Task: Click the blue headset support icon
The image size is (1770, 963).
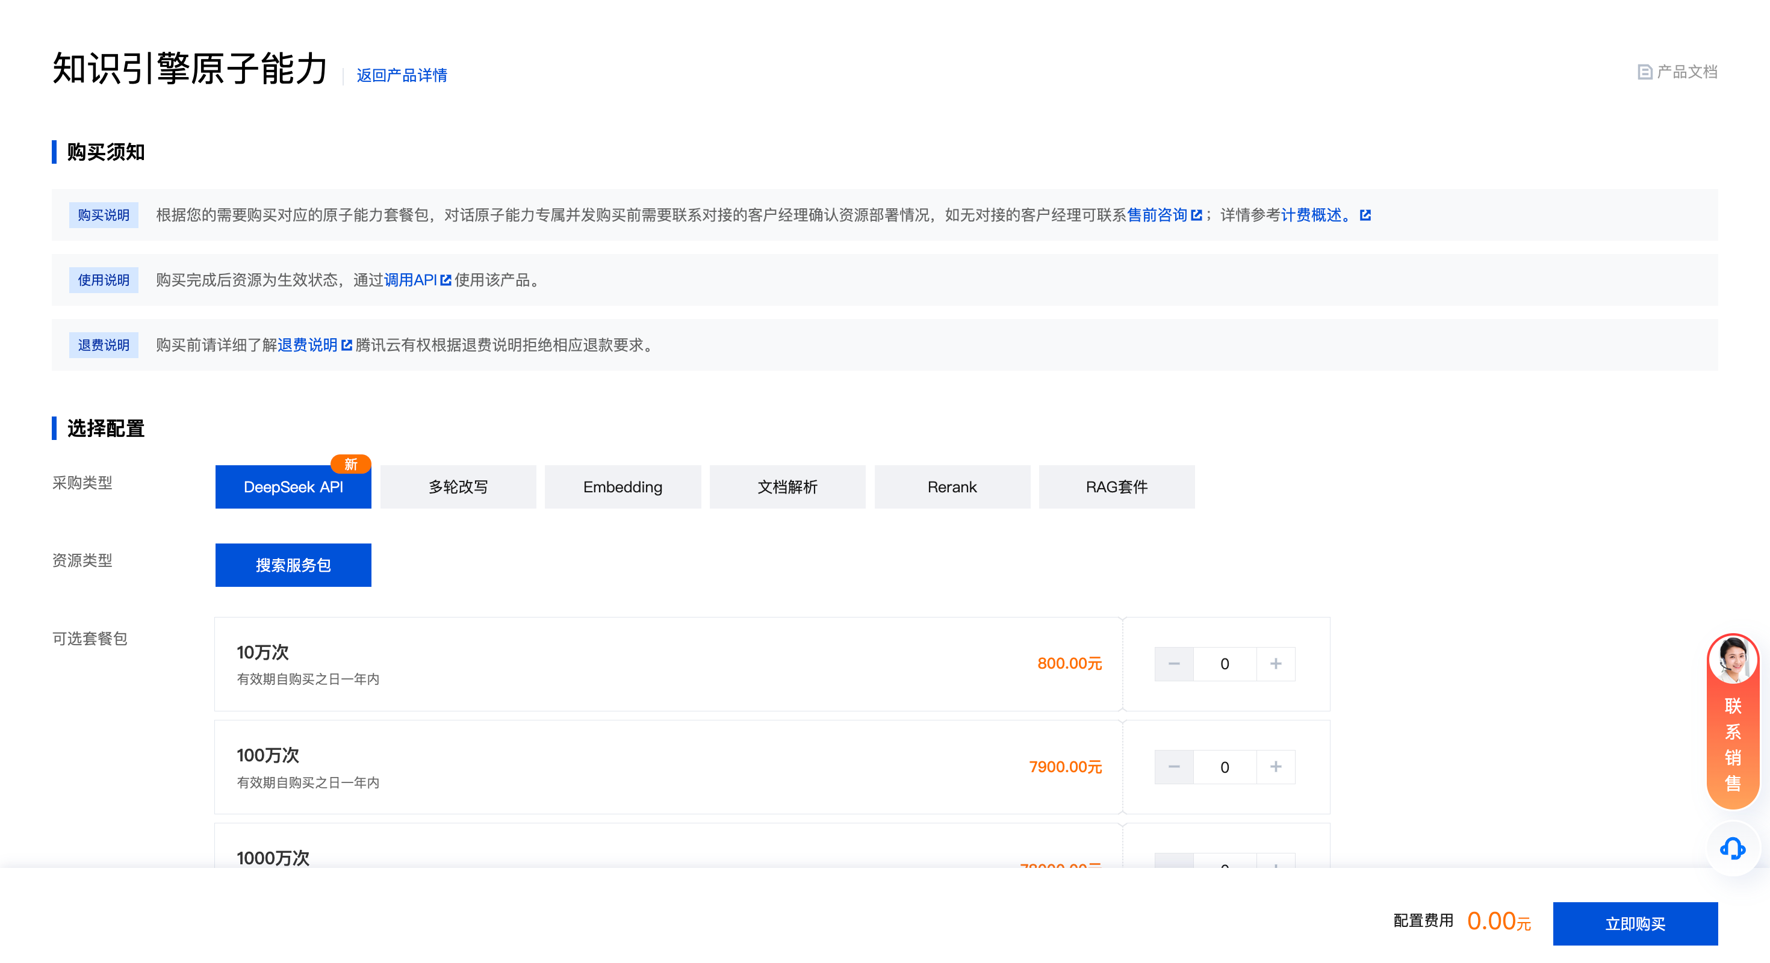Action: coord(1732,848)
